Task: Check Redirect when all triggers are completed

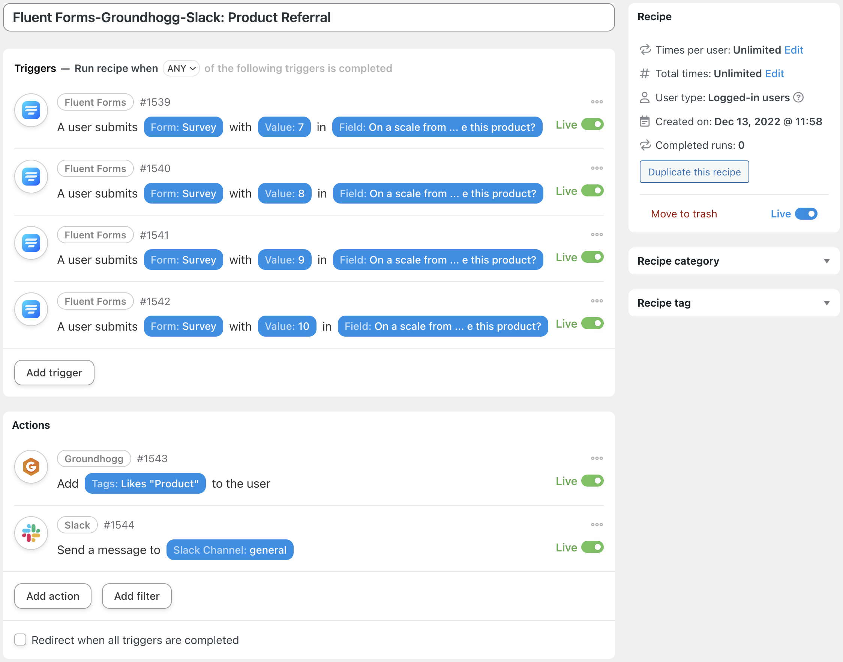Action: click(x=20, y=640)
